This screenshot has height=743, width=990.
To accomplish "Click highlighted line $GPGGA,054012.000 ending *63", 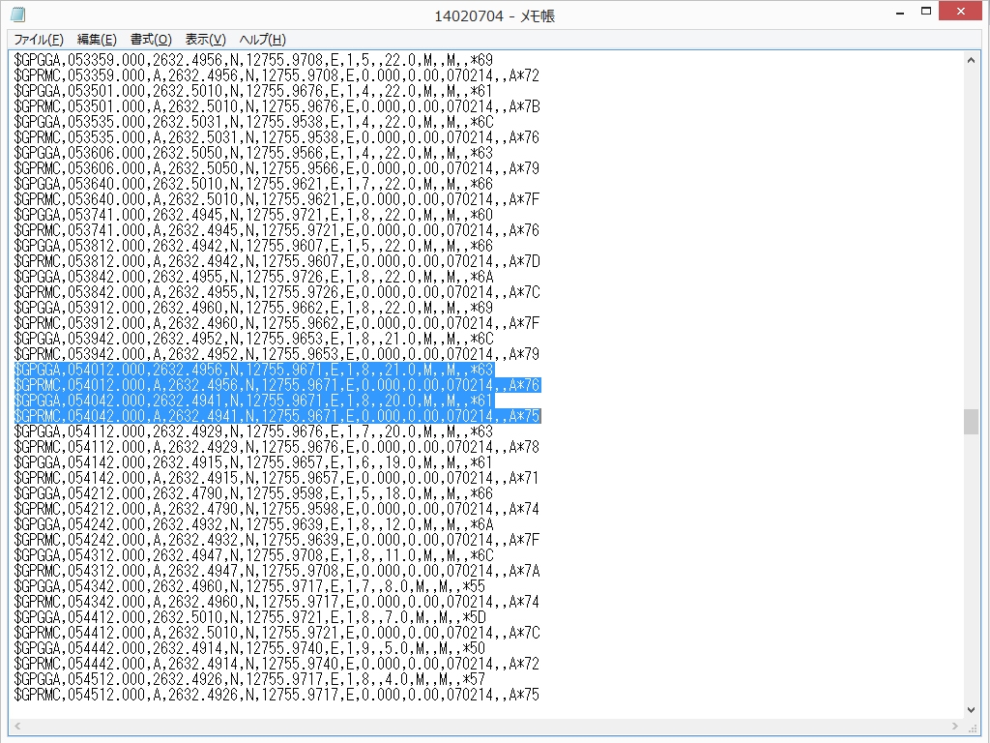I will 254,370.
